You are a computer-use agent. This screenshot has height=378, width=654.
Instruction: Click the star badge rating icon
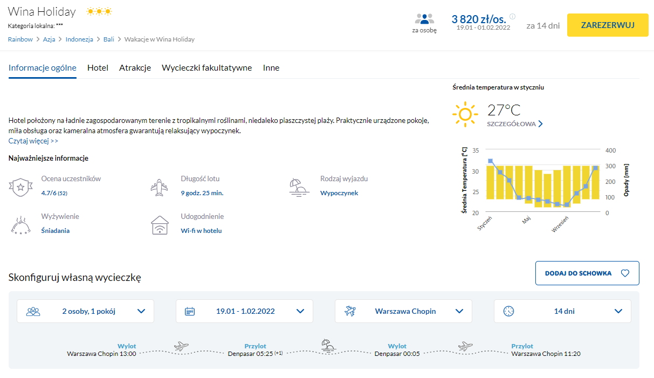point(20,187)
